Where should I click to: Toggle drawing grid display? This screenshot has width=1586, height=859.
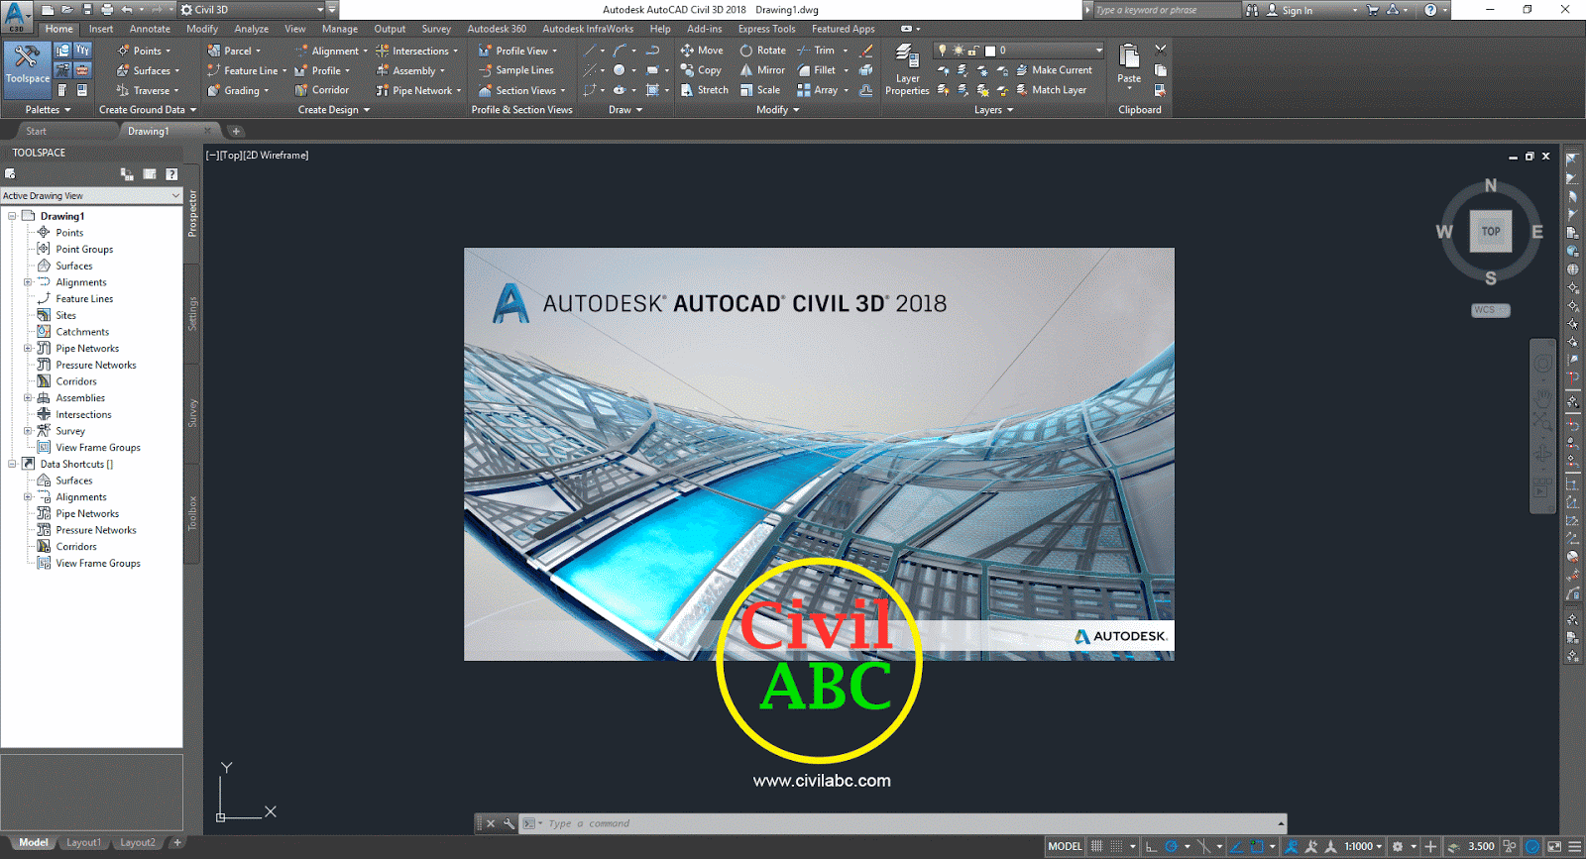pos(1096,846)
